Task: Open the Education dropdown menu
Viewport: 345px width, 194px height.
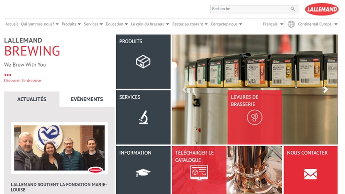Action: coord(117,24)
